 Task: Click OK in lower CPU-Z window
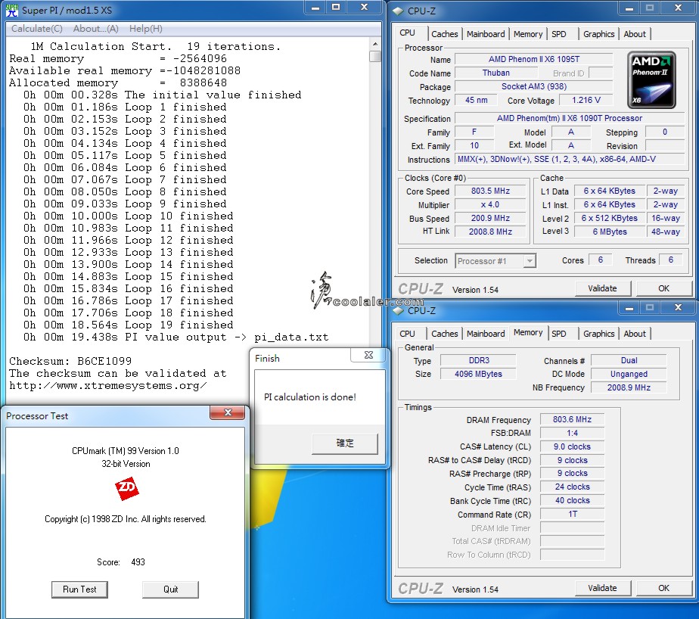(663, 588)
